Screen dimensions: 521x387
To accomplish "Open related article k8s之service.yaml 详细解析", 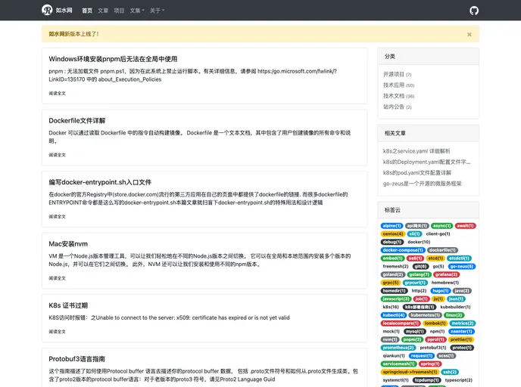I will 416,151.
